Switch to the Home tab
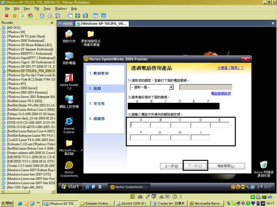 (65, 23)
